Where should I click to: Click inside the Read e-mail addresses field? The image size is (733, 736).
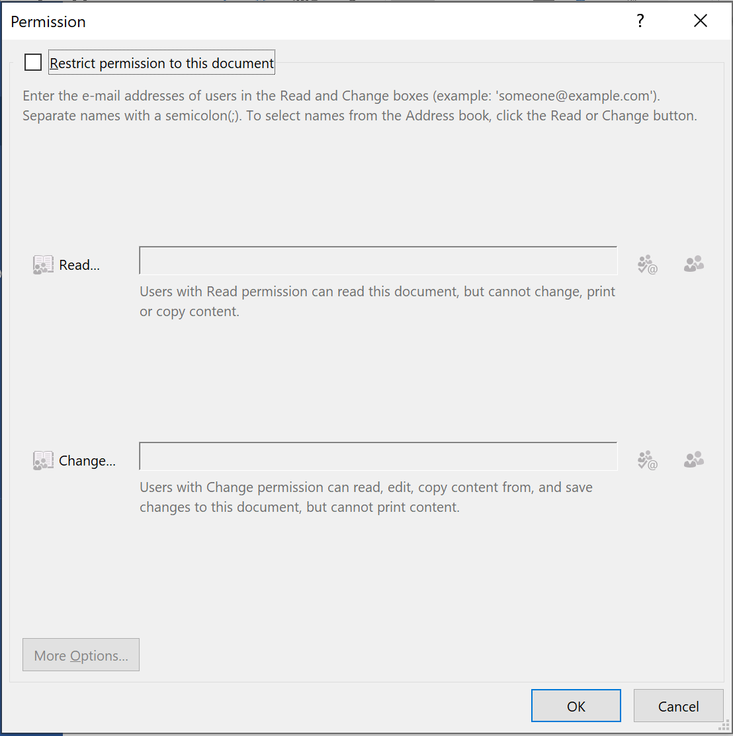tap(378, 261)
